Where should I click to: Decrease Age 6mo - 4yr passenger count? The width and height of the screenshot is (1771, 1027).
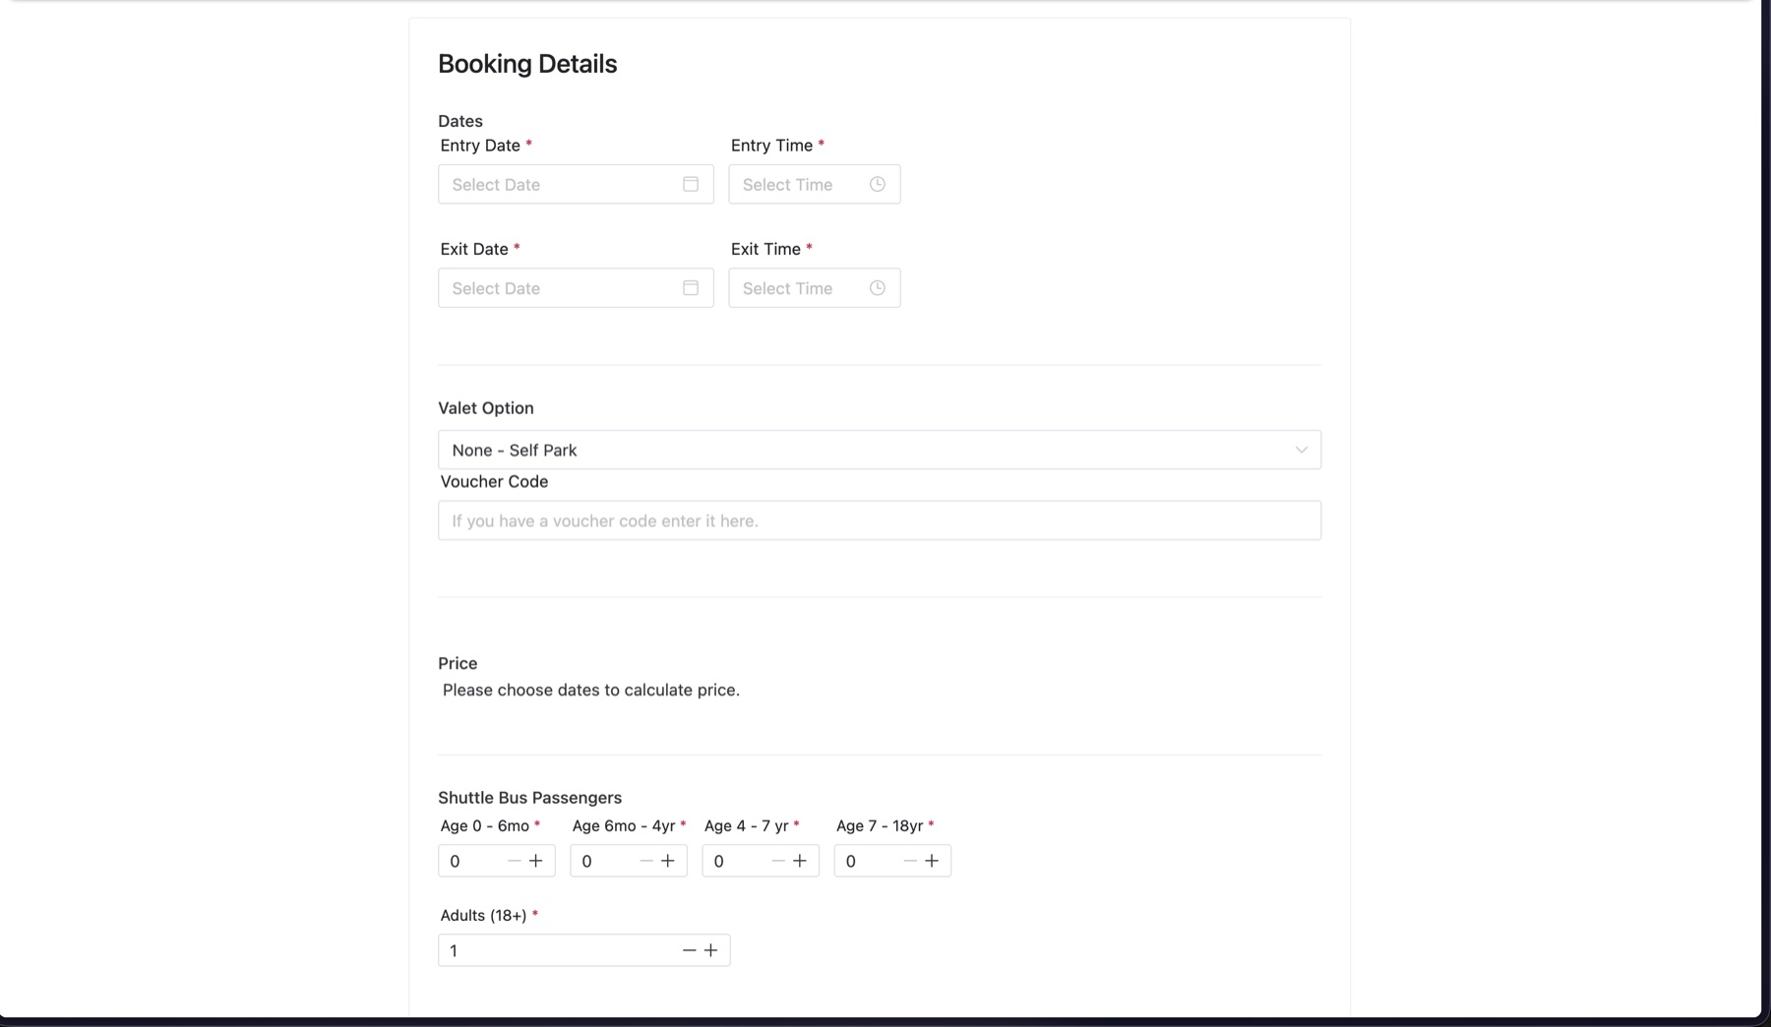pos(646,861)
